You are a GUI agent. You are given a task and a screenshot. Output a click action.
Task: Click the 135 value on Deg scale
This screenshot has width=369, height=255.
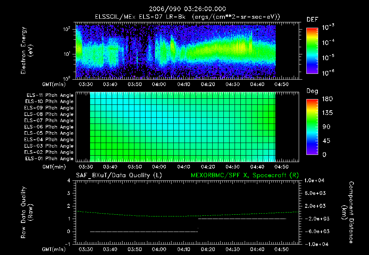click(327, 113)
